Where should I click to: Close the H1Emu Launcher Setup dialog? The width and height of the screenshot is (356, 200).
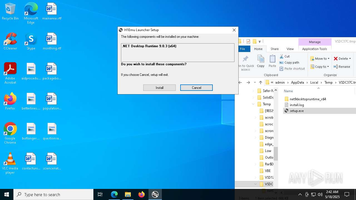pos(234,30)
